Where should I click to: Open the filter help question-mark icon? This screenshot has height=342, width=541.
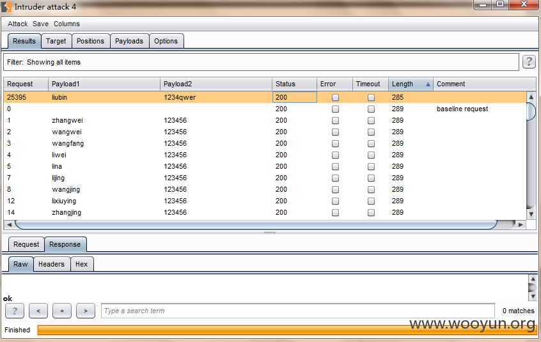click(x=529, y=62)
